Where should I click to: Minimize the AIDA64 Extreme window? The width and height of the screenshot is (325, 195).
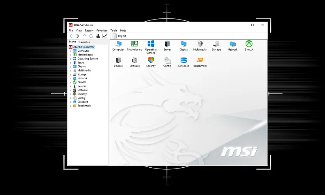pyautogui.click(x=243, y=25)
